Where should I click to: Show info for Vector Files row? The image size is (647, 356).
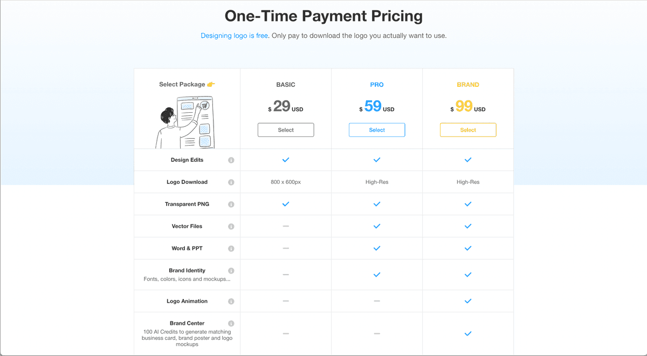[x=231, y=227]
